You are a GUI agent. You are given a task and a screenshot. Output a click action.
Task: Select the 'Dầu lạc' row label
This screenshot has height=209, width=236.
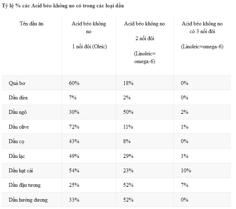pos(17,156)
